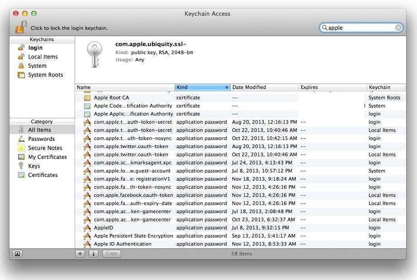This screenshot has height=280, width=417.
Task: Switch to the My Certificates category
Action: [x=47, y=157]
